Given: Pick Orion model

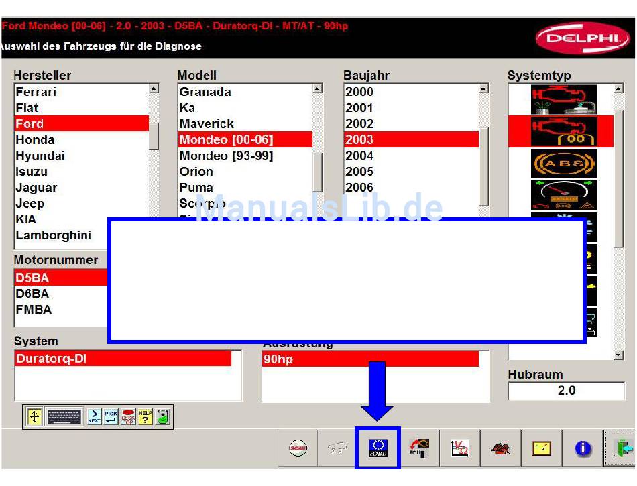Looking at the screenshot, I should coord(245,172).
